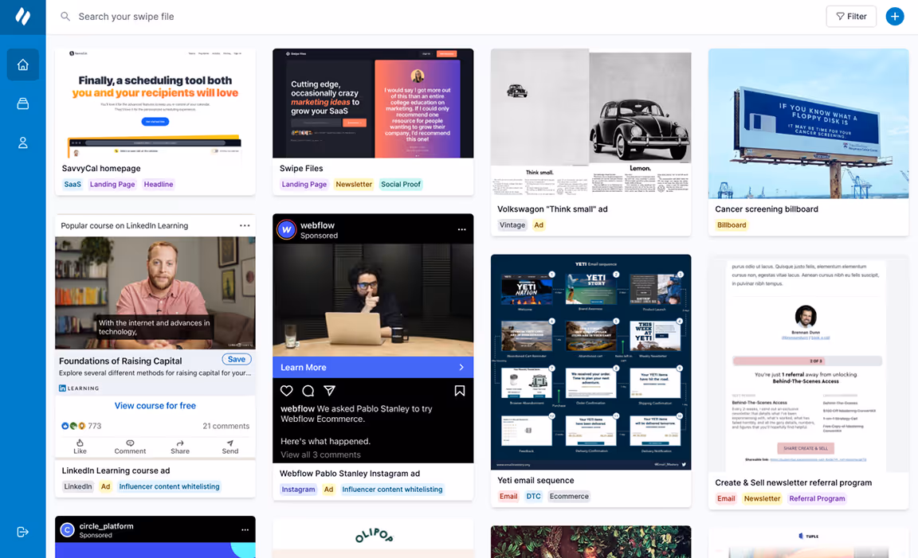This screenshot has width=918, height=558.
Task: Select Influencer content whitelisting tag on Webflow card
Action: (x=392, y=490)
